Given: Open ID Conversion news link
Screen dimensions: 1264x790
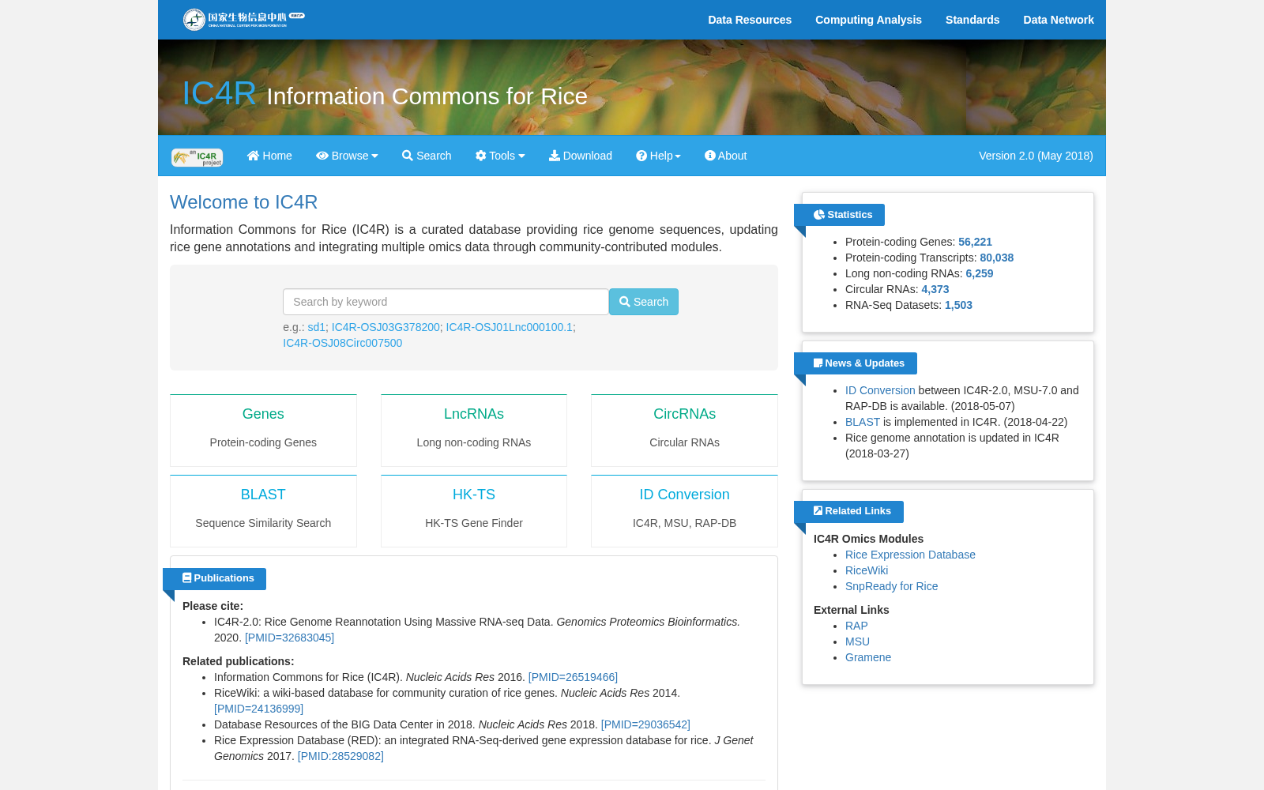Looking at the screenshot, I should (x=880, y=390).
